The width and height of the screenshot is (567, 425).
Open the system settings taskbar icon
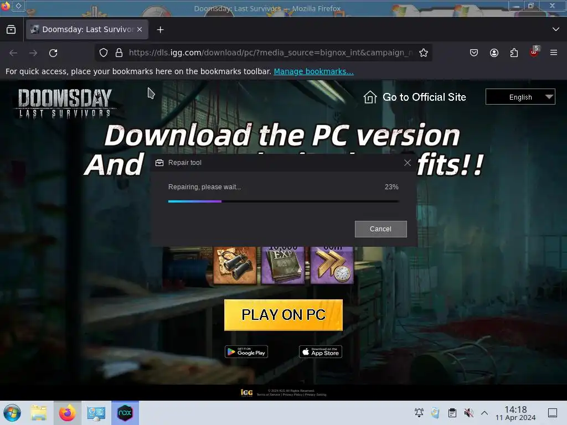coord(96,413)
